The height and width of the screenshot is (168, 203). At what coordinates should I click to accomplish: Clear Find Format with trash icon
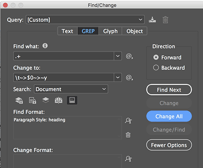coord(128,135)
